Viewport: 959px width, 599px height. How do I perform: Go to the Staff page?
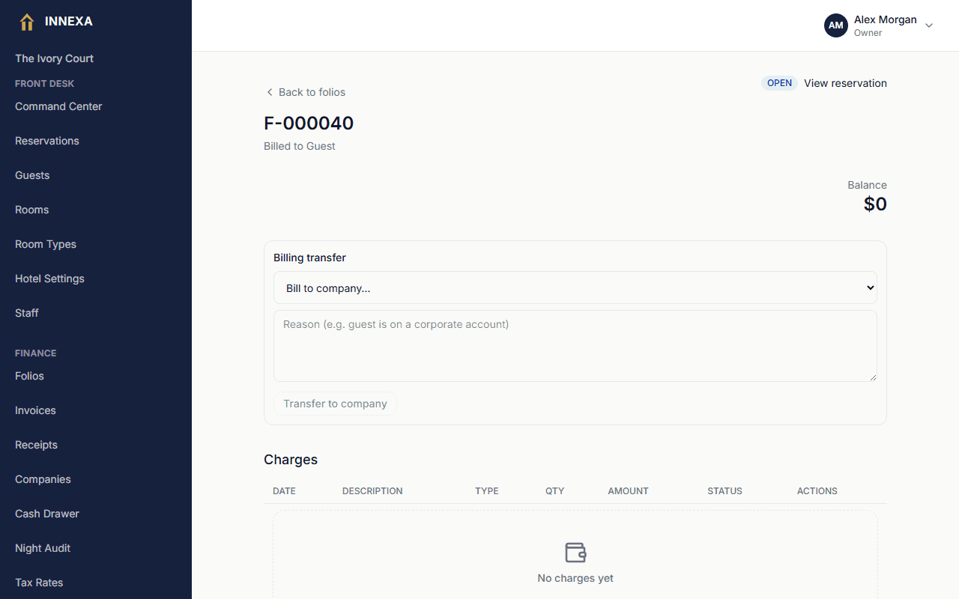27,313
